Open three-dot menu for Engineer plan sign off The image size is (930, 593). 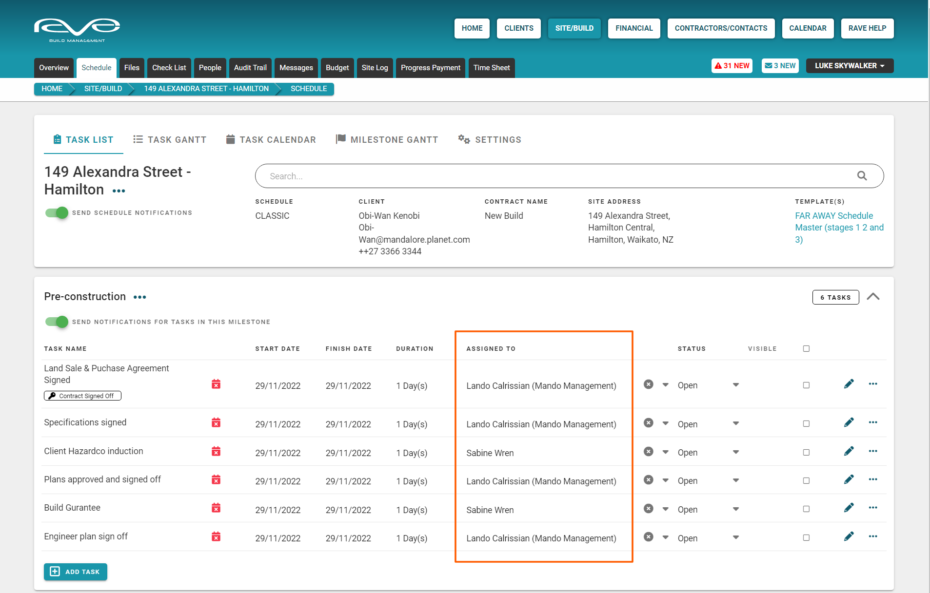pyautogui.click(x=872, y=536)
